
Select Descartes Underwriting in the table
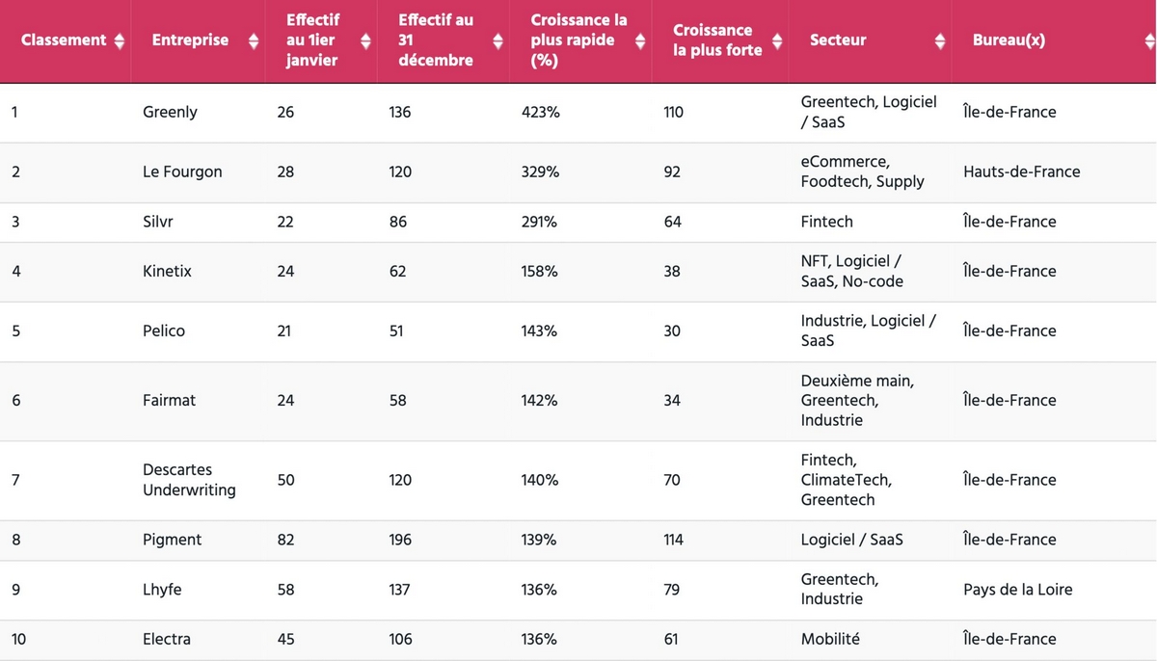tap(189, 480)
